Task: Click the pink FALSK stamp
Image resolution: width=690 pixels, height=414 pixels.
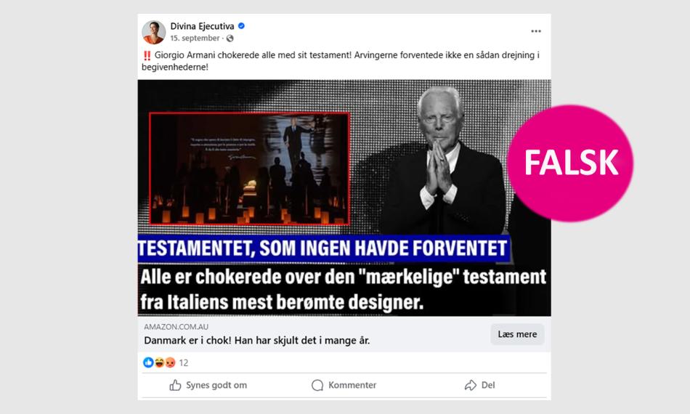Action: click(x=571, y=163)
